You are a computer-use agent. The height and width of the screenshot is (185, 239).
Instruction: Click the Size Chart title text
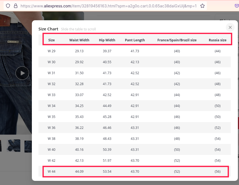click(48, 29)
